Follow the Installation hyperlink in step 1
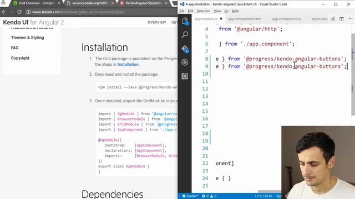Screen dimensions: 355x199 (128, 65)
